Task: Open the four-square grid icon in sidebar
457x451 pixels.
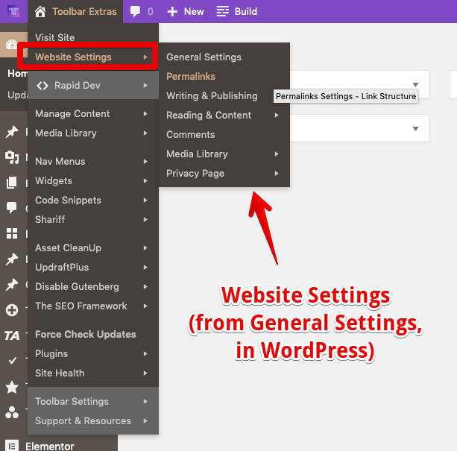Action: (12, 233)
